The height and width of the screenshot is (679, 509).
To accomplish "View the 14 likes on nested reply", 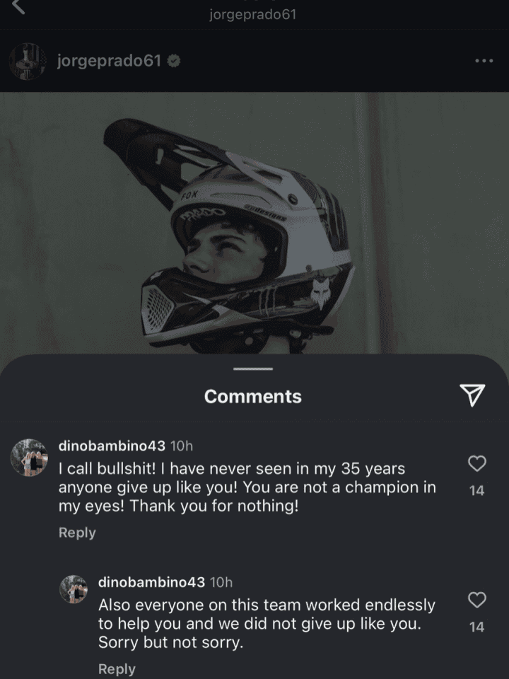I will click(x=477, y=627).
